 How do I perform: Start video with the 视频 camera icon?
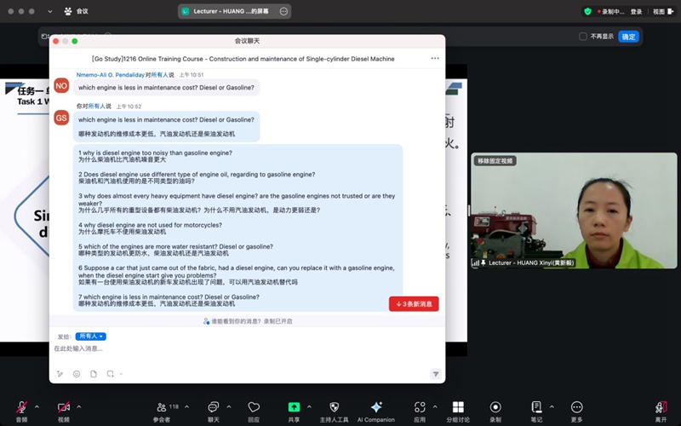click(63, 407)
